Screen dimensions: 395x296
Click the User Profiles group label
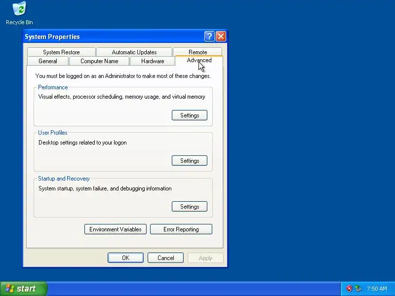click(53, 133)
